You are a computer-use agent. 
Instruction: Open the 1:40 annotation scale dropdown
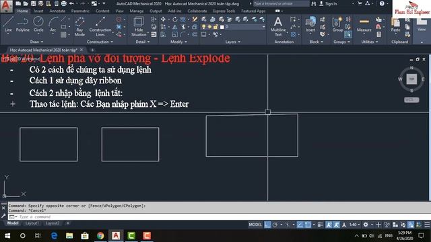coord(355,225)
